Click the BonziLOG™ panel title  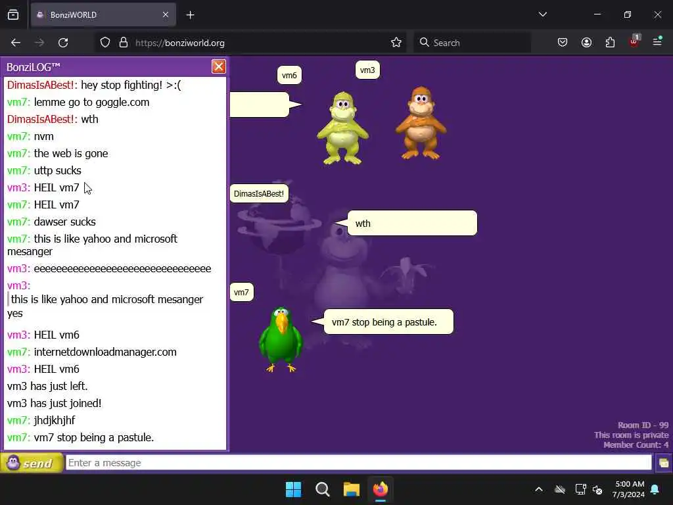34,68
